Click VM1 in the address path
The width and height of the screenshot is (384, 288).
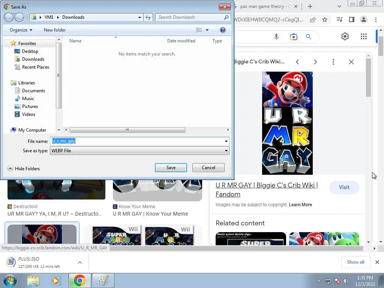[x=49, y=17]
